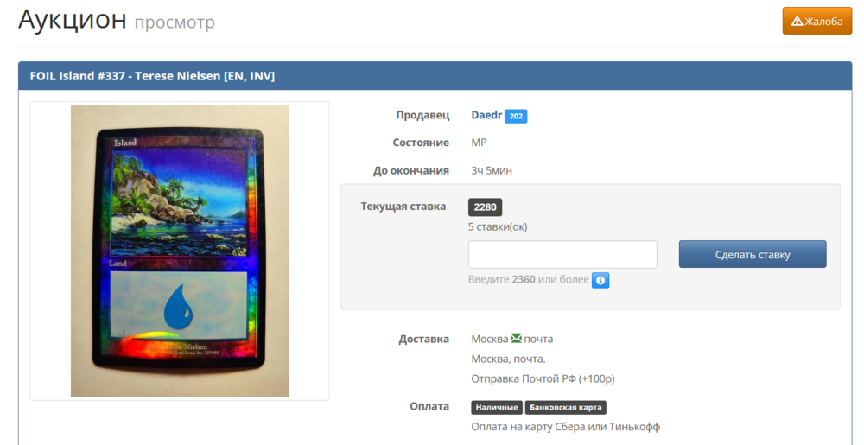Click the blue info icon near the bid hint
Screen dimensions: 864x445
(x=600, y=280)
